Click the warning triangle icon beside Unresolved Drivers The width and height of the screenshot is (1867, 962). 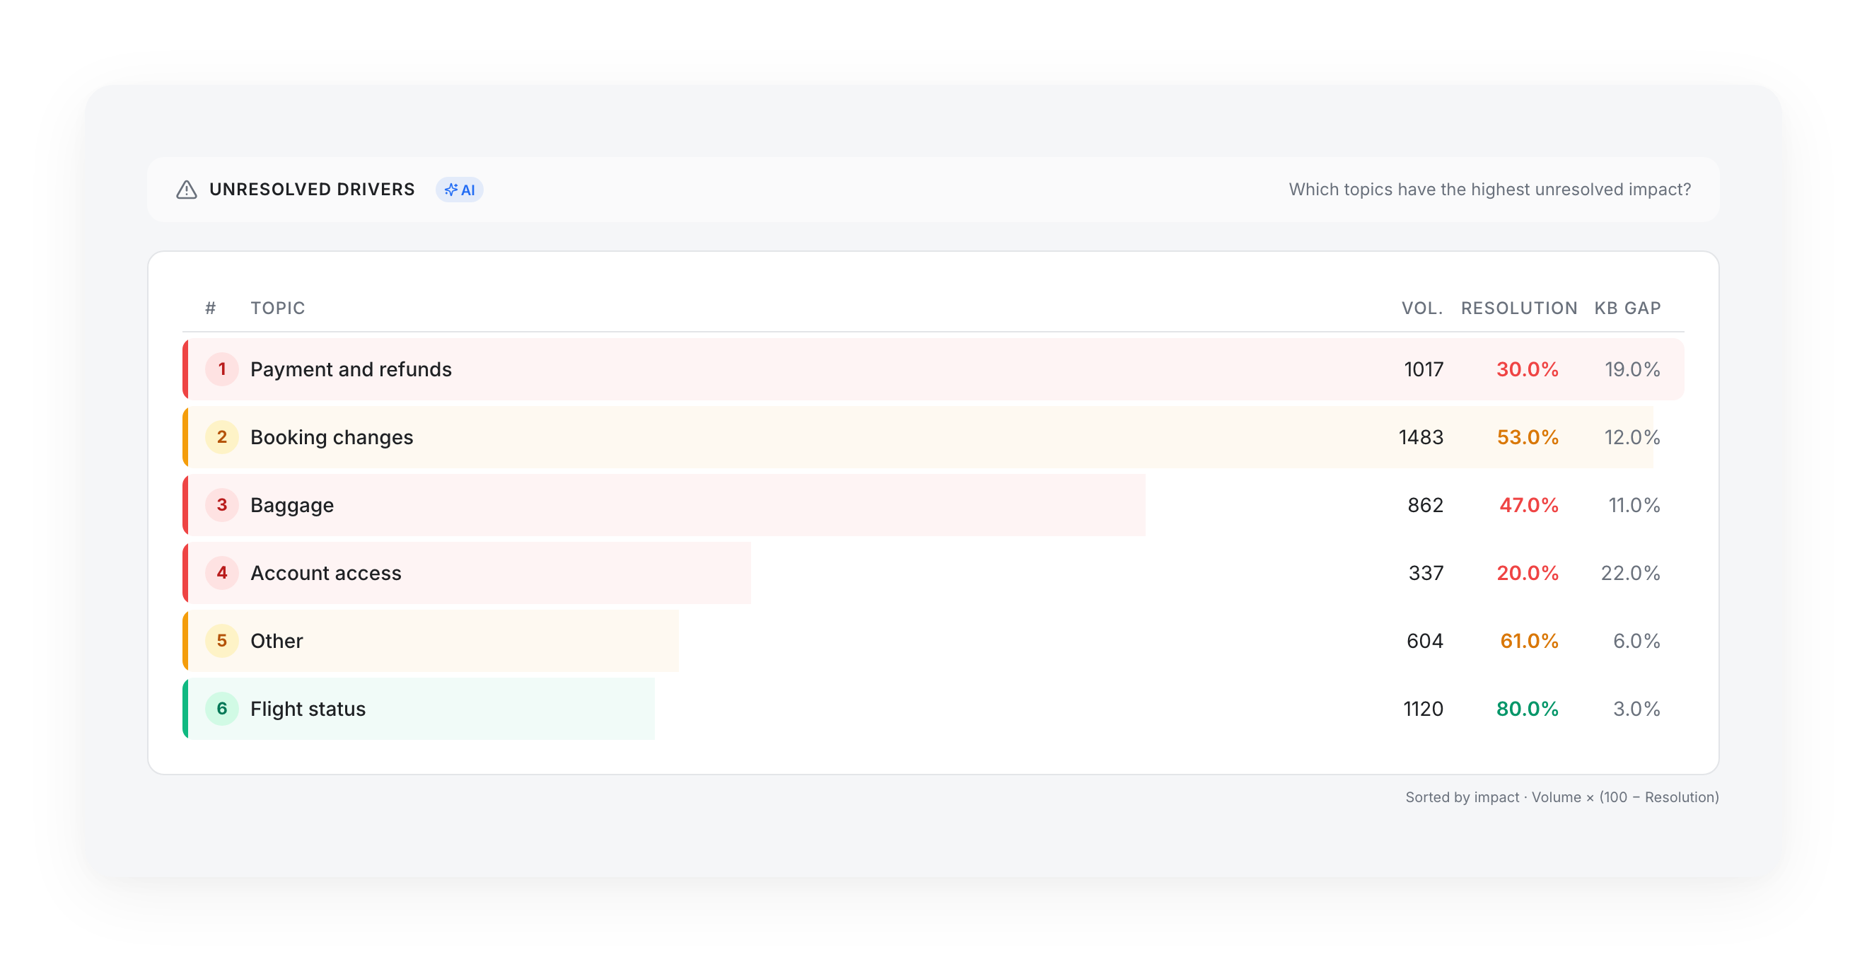tap(186, 190)
